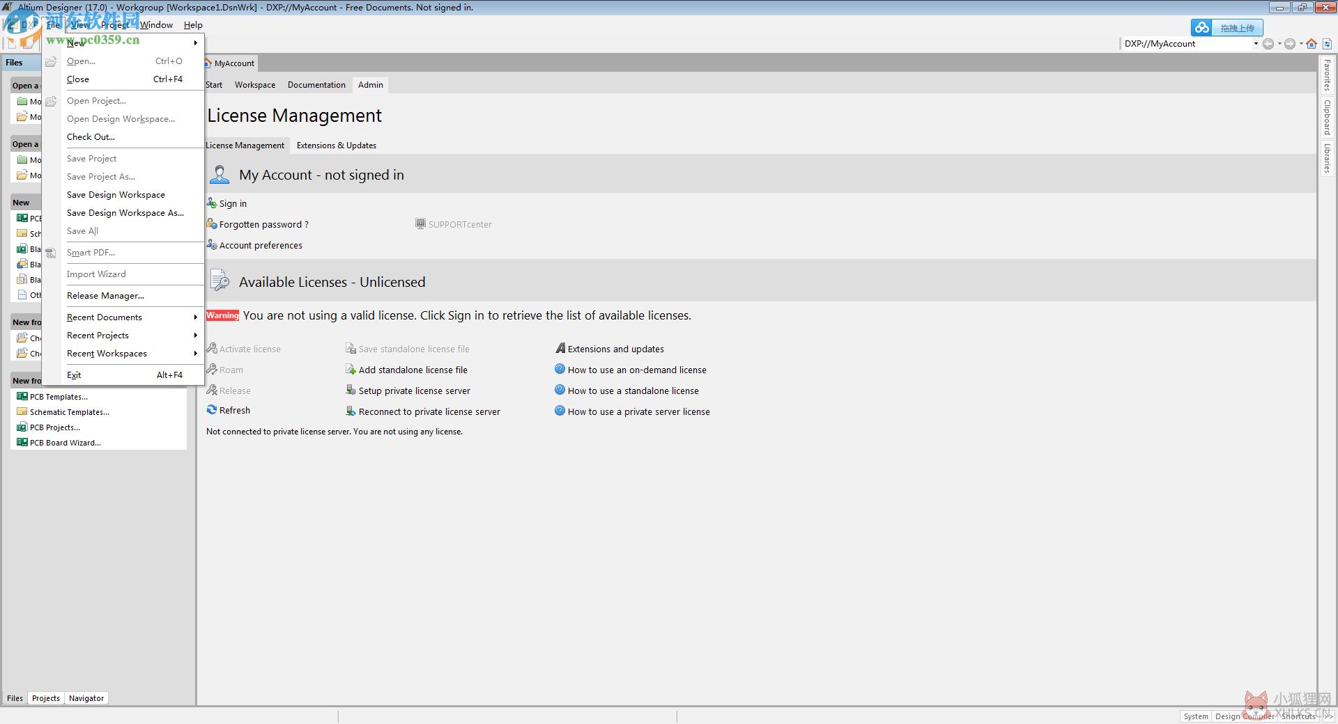1338x724 pixels.
Task: Expand the Recent Workspaces submenu
Action: pos(196,353)
